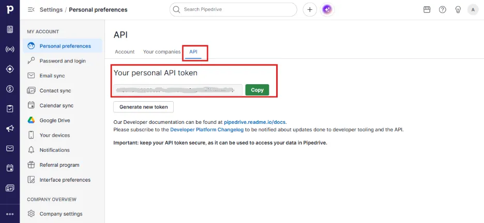Click the Referral program gift icon

(31, 165)
